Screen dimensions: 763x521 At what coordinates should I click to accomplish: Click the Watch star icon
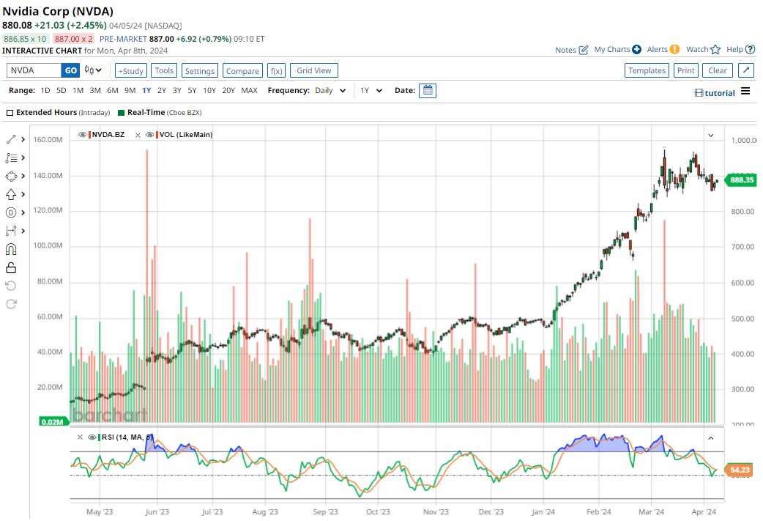[x=715, y=50]
